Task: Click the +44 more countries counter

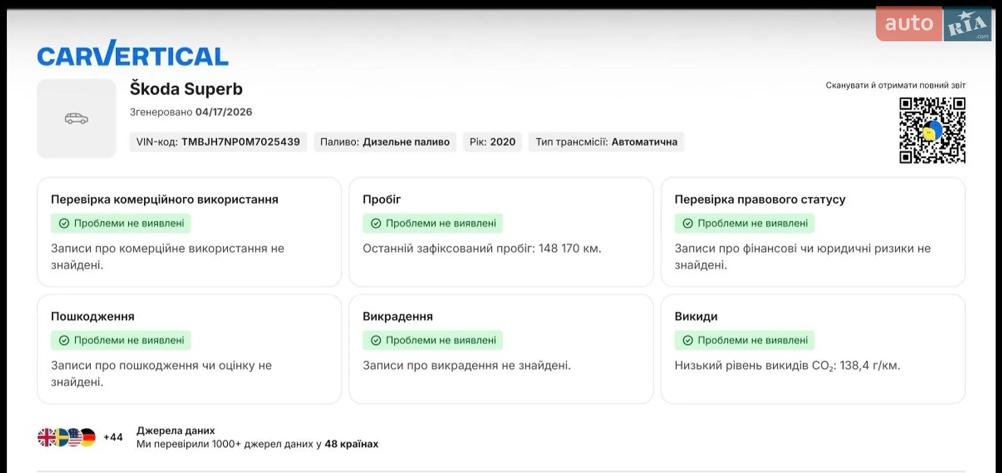Action: point(113,437)
